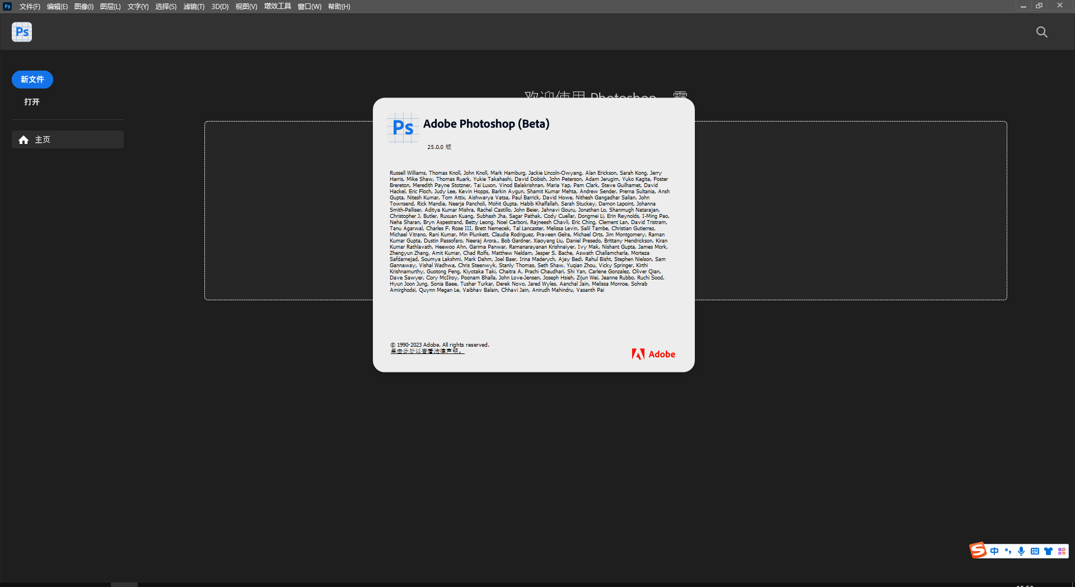The width and height of the screenshot is (1075, 587).
Task: Click the Sogou microphone voice input icon
Action: click(x=1021, y=551)
